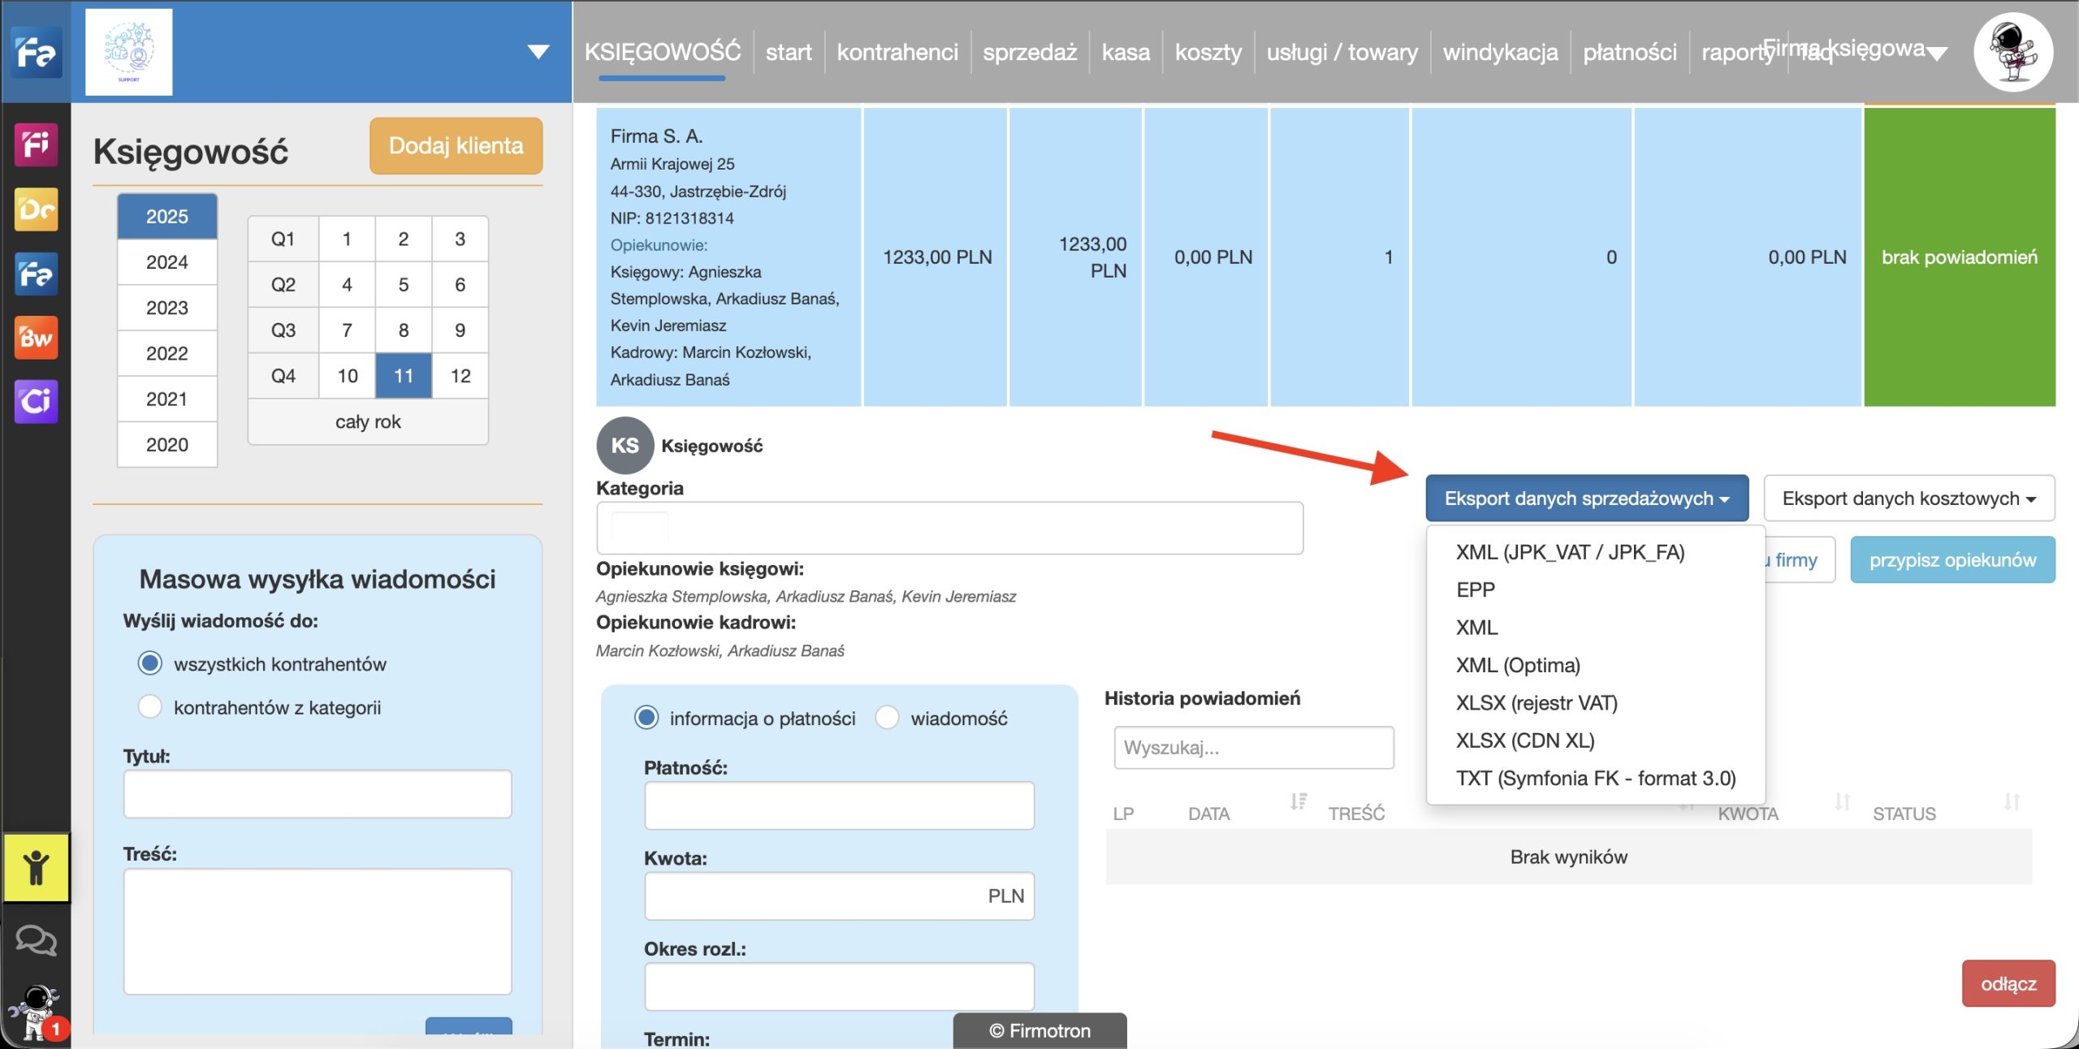Open the company selector dropdown arrow
2079x1049 pixels.
click(x=538, y=52)
